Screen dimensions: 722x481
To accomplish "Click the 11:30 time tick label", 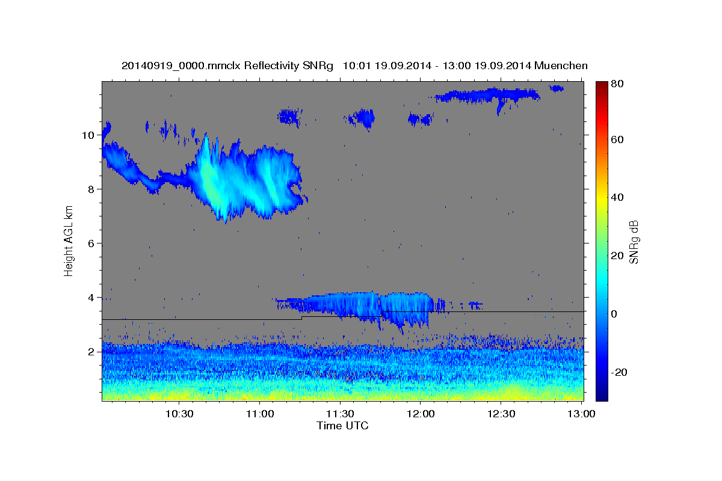I will [x=340, y=414].
